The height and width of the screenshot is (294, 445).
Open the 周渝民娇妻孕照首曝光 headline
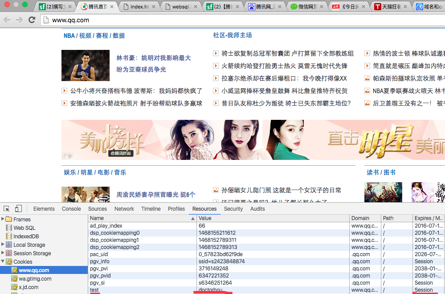pyautogui.click(x=156, y=194)
